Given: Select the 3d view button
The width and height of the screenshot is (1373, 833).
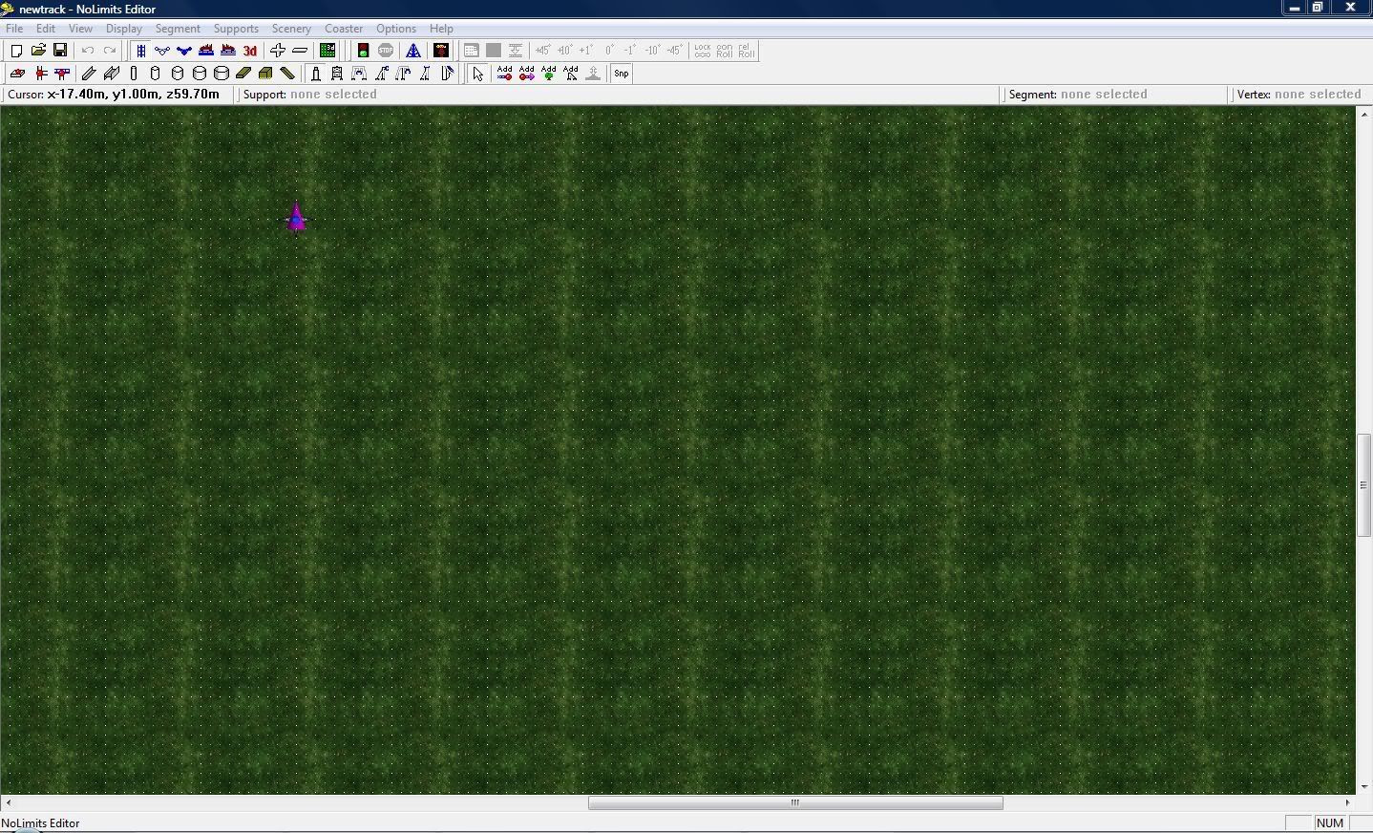Looking at the screenshot, I should point(250,51).
